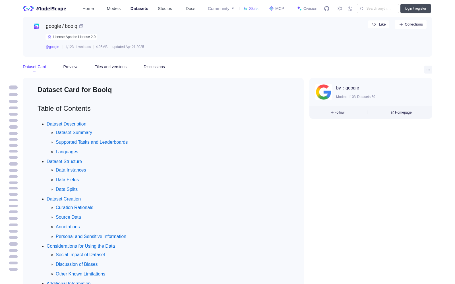Switch to the Discussions tab
Viewport: 455px width, 284px height.
click(154, 67)
